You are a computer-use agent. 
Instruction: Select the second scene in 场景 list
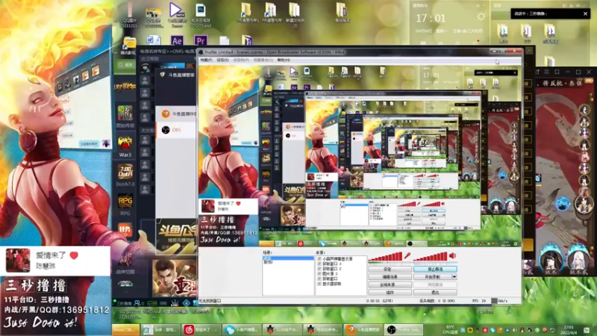click(x=288, y=262)
